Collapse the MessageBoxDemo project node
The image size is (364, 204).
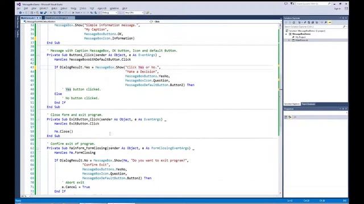286,34
